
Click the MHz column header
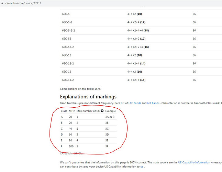[x=72, y=111]
